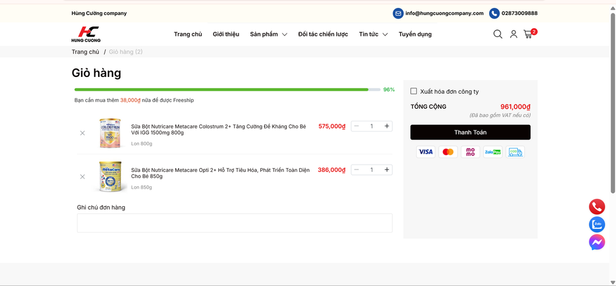This screenshot has height=286, width=616.
Task: Click the 02873009888 phone number
Action: click(519, 13)
